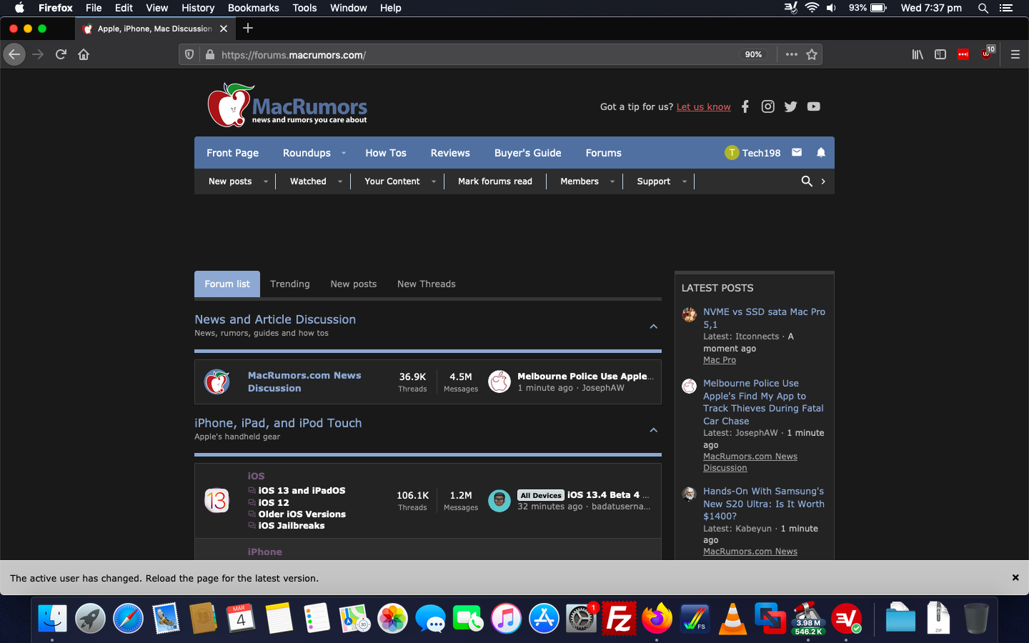Click the forum search magnifier icon
The image size is (1029, 643).
(807, 181)
